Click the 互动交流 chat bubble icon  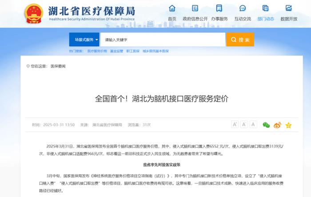pyautogui.click(x=243, y=8)
